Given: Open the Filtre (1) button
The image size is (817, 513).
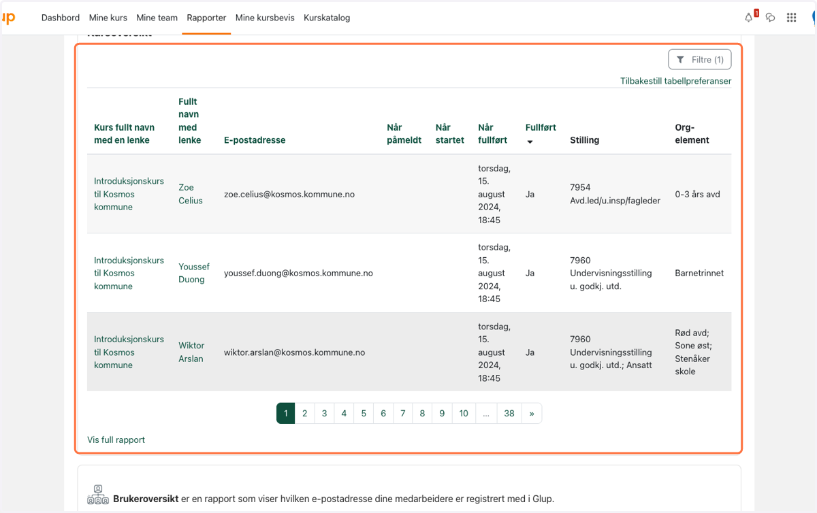Looking at the screenshot, I should pyautogui.click(x=700, y=60).
